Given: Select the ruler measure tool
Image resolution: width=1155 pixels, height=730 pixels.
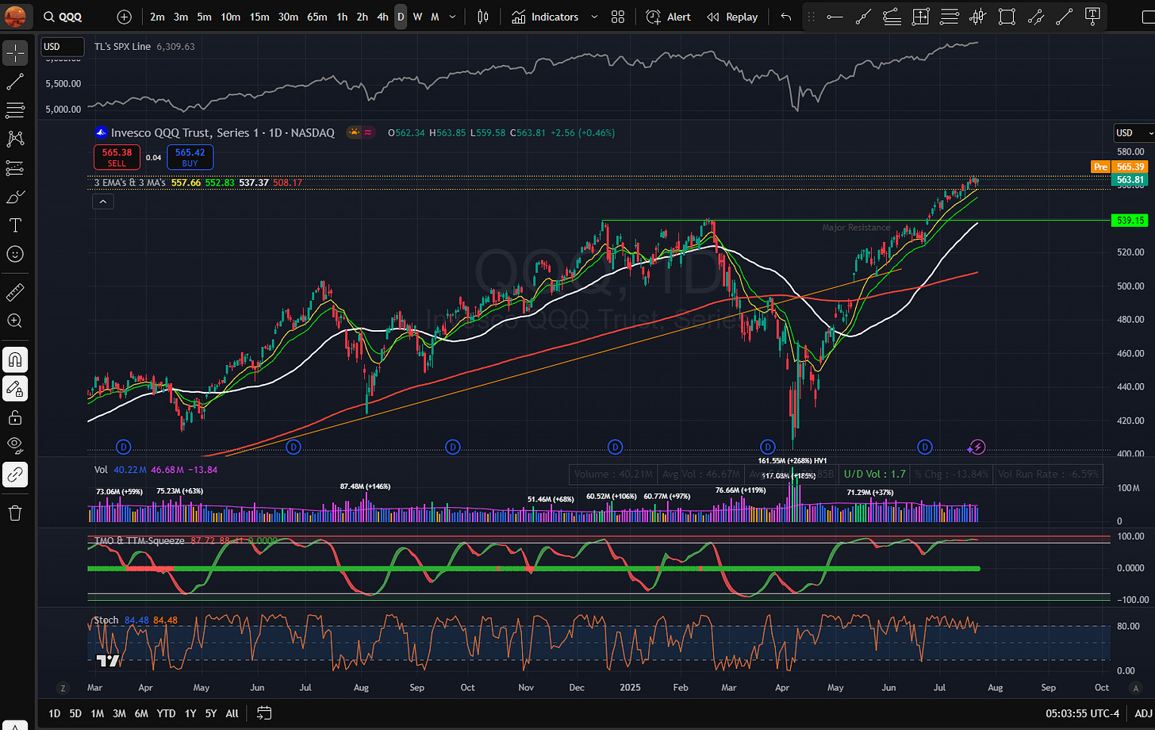Looking at the screenshot, I should pos(15,293).
